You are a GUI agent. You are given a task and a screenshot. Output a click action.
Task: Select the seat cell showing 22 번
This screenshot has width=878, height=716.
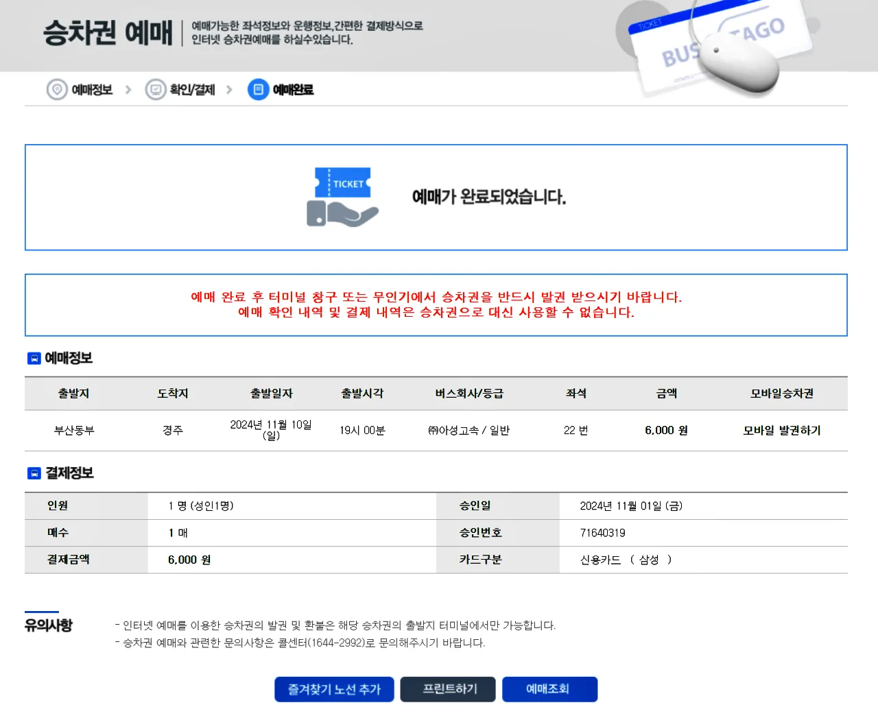coord(575,431)
